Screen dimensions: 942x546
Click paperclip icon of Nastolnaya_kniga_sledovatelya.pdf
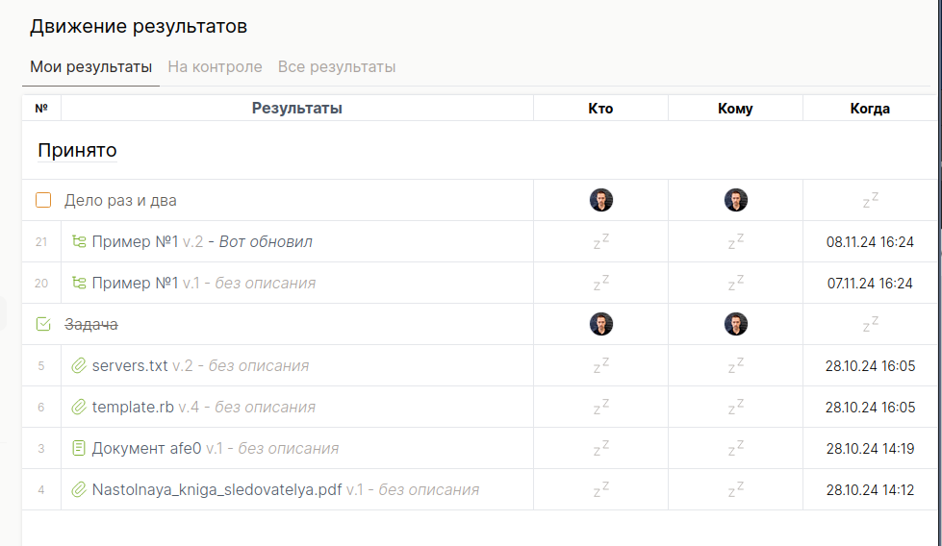point(79,489)
